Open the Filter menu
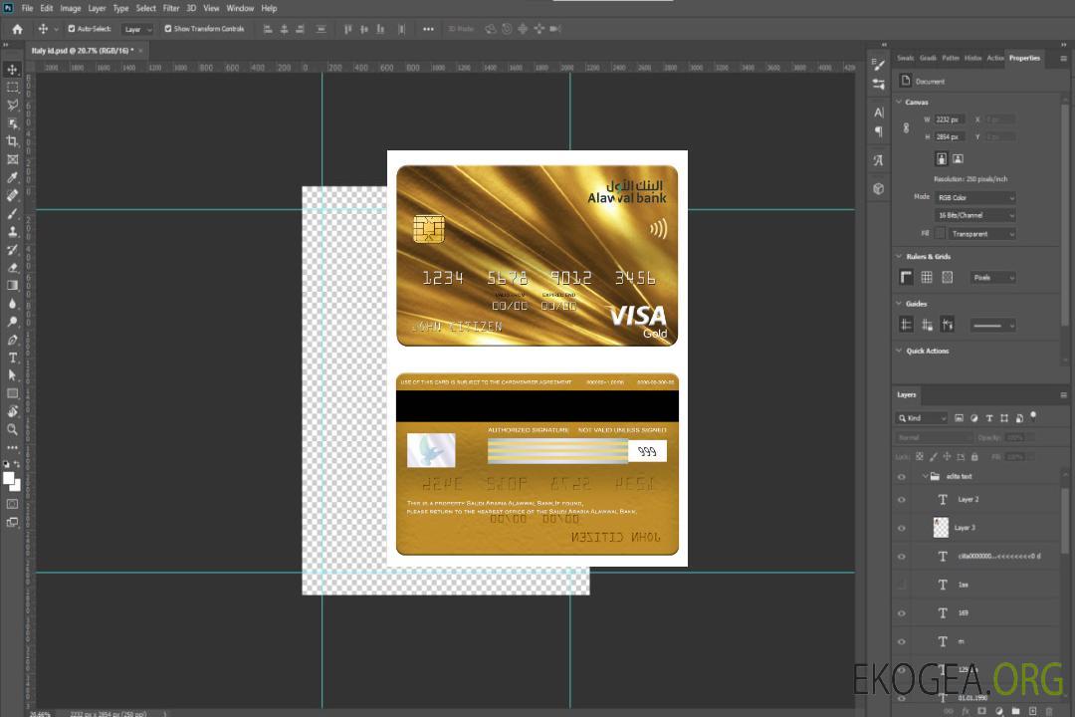 pos(171,8)
